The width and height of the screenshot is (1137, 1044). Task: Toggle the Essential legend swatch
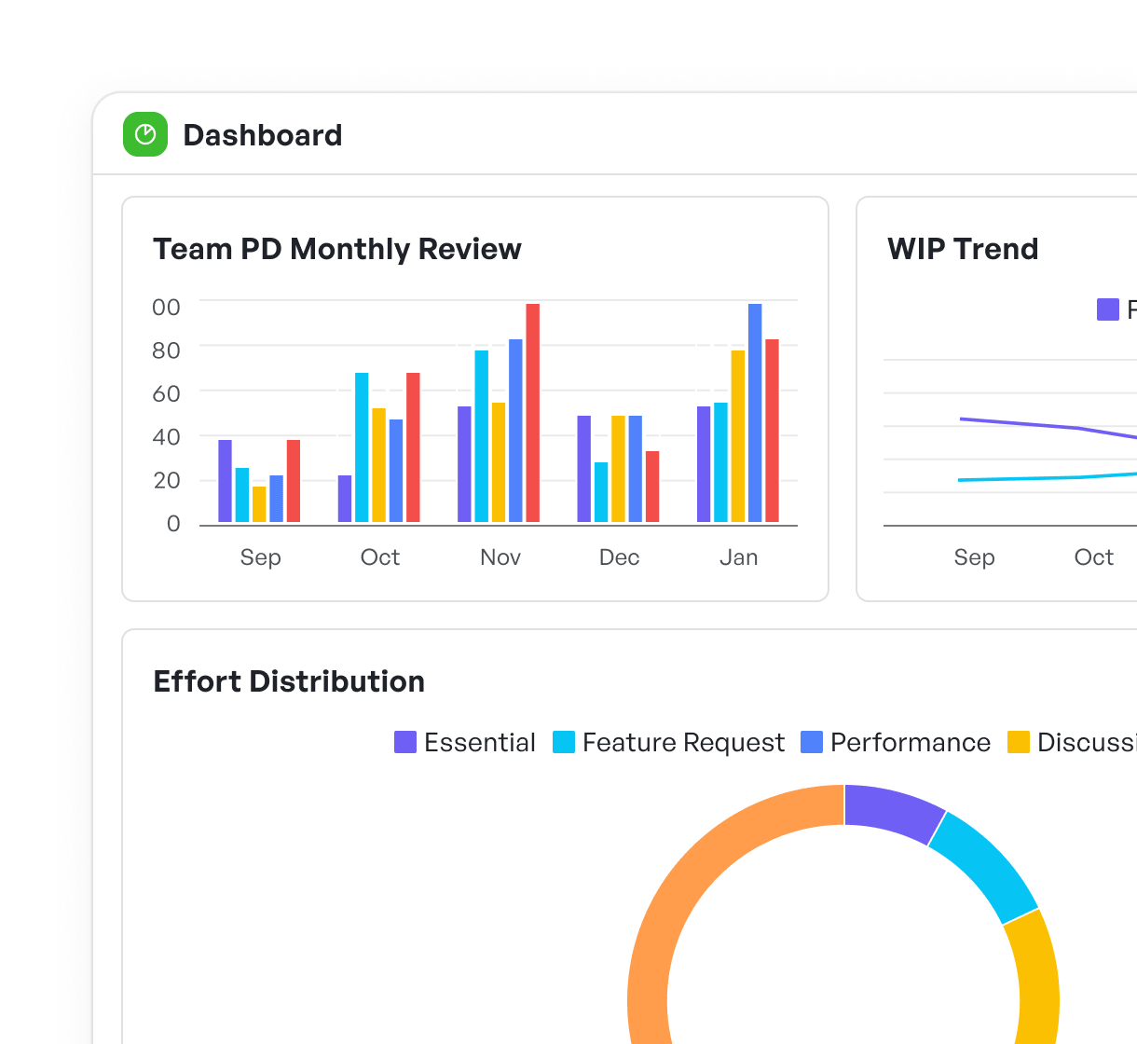tap(405, 742)
